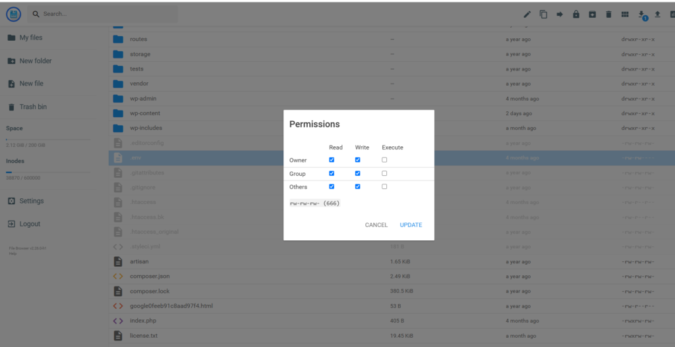Click the CANCEL button in Permissions dialog
This screenshot has width=675, height=347.
pyautogui.click(x=376, y=225)
